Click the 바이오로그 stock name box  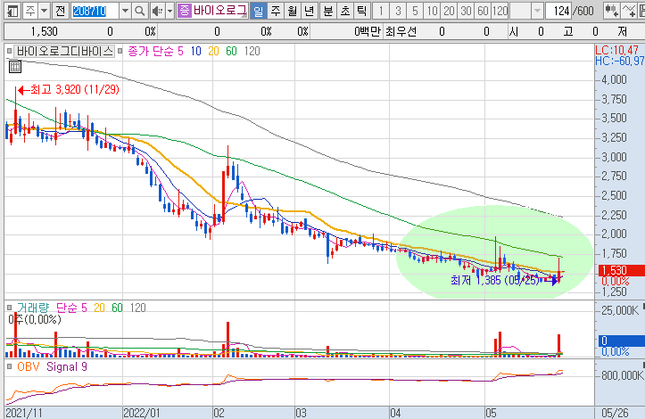click(220, 11)
